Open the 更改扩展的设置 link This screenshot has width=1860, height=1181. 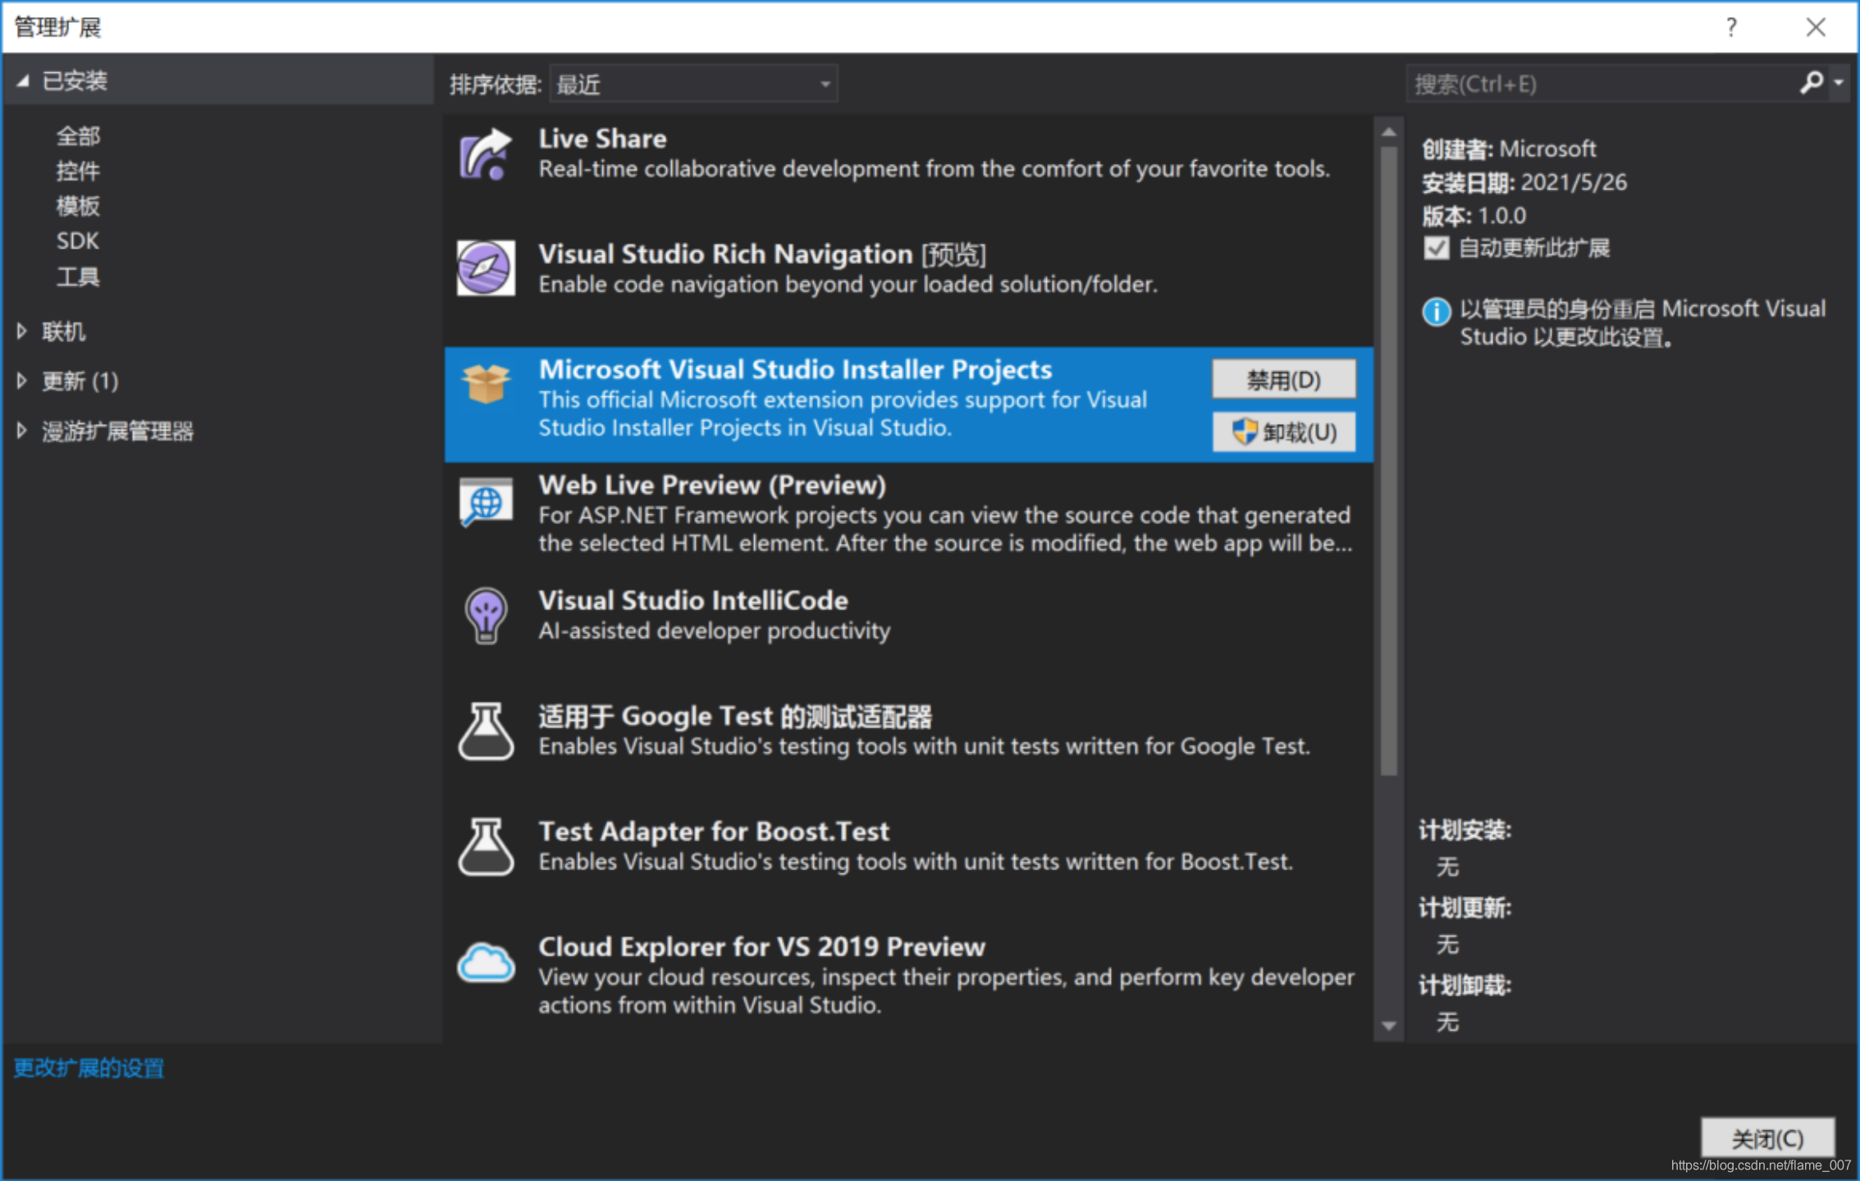89,1068
